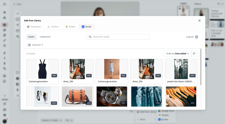Image resolution: width=225 pixels, height=124 pixels.
Task: Toggle the sidebar panel icon in background
Action: click(x=5, y=4)
